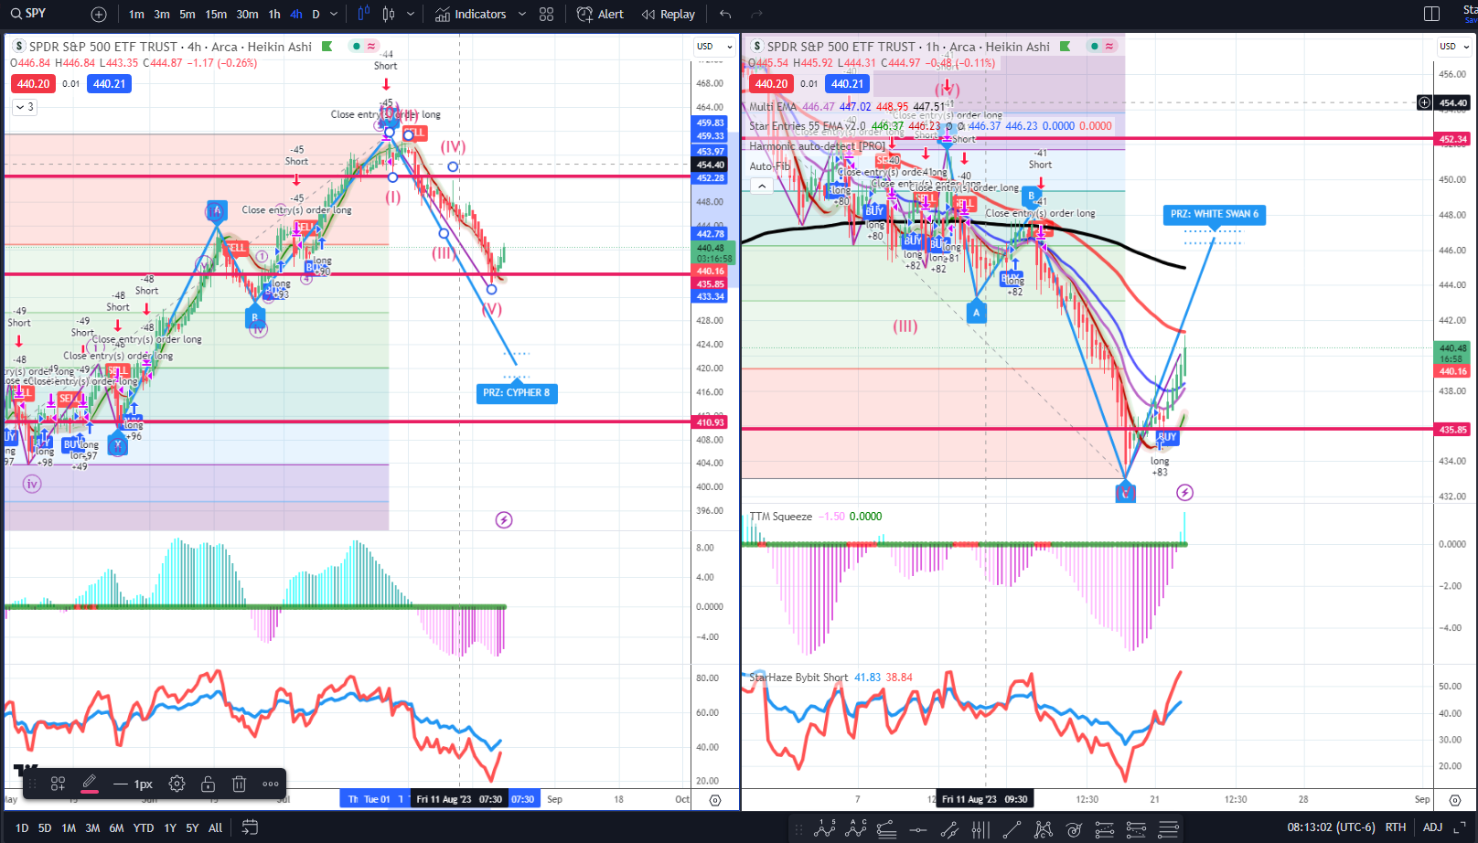Toggle the ADJ dividend adjustment

(1433, 827)
